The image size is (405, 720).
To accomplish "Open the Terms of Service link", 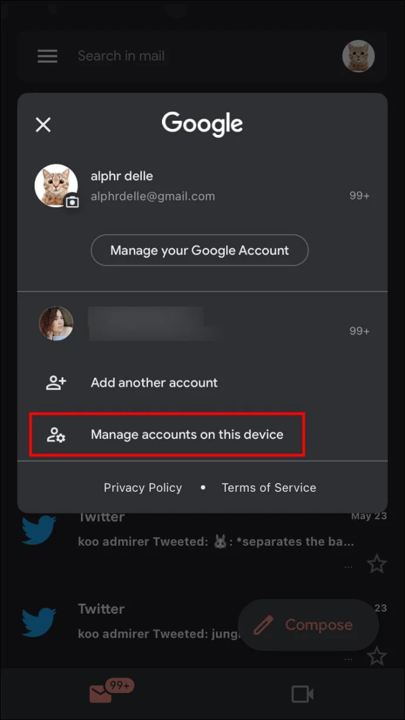I will (269, 487).
